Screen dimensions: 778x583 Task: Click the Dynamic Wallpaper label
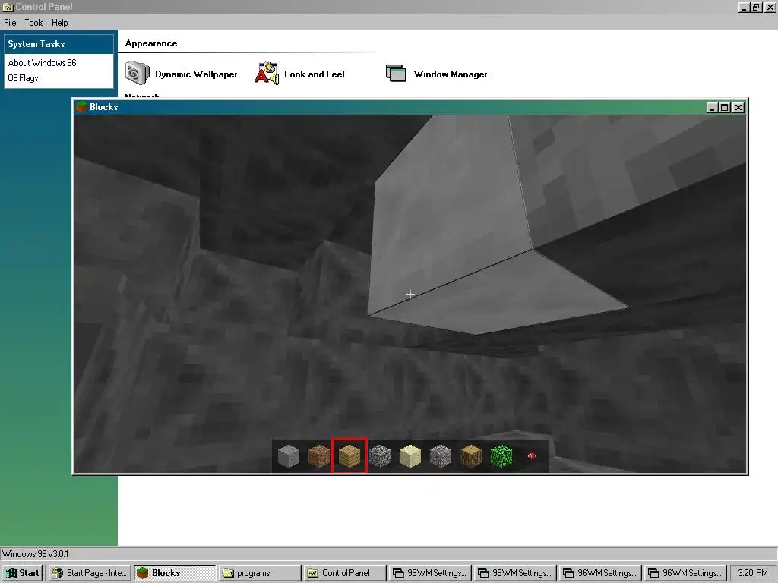(x=196, y=74)
